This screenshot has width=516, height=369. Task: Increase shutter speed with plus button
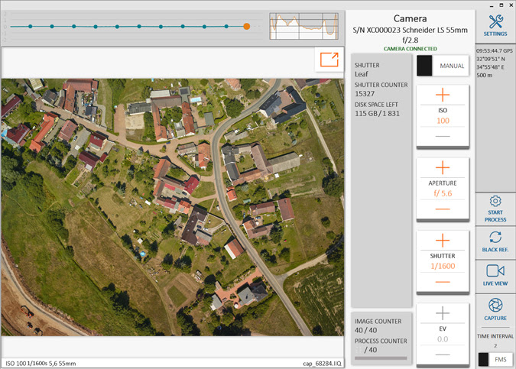[442, 241]
